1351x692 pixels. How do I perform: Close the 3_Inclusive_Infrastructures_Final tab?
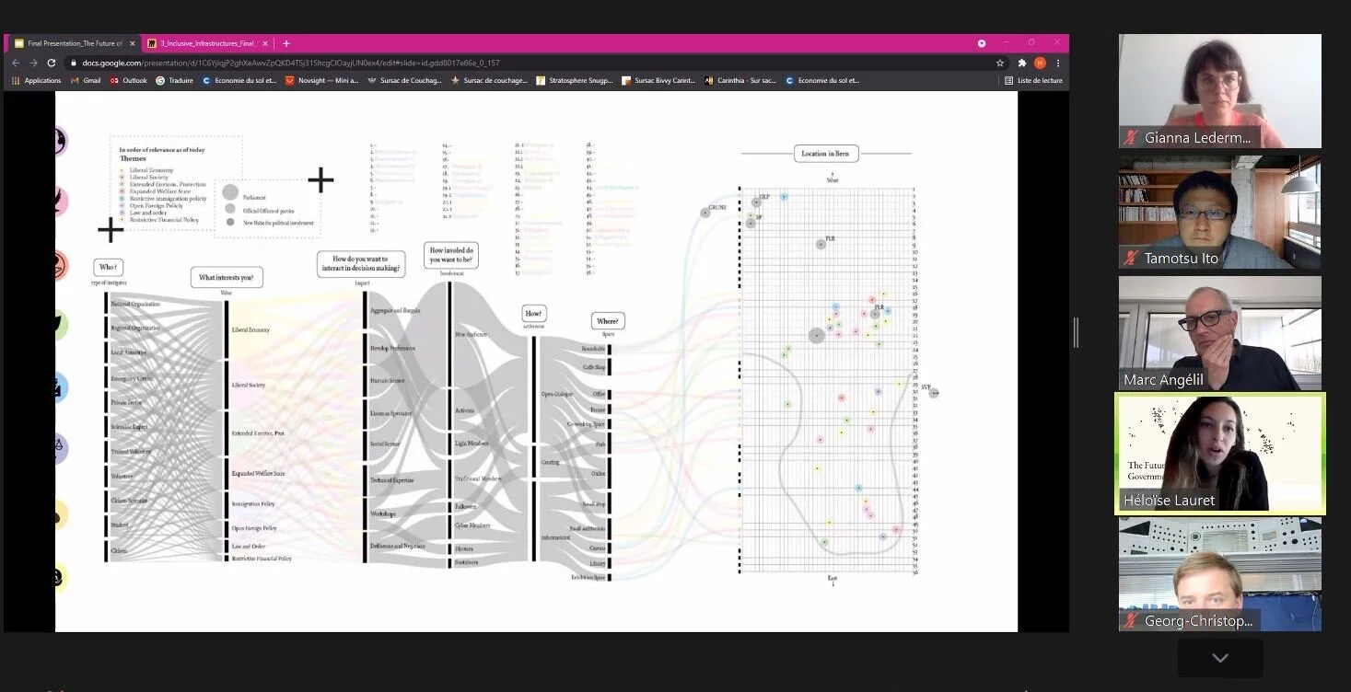pyautogui.click(x=266, y=43)
